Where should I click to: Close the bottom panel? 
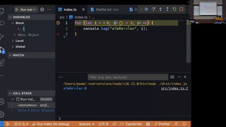(x=185, y=77)
